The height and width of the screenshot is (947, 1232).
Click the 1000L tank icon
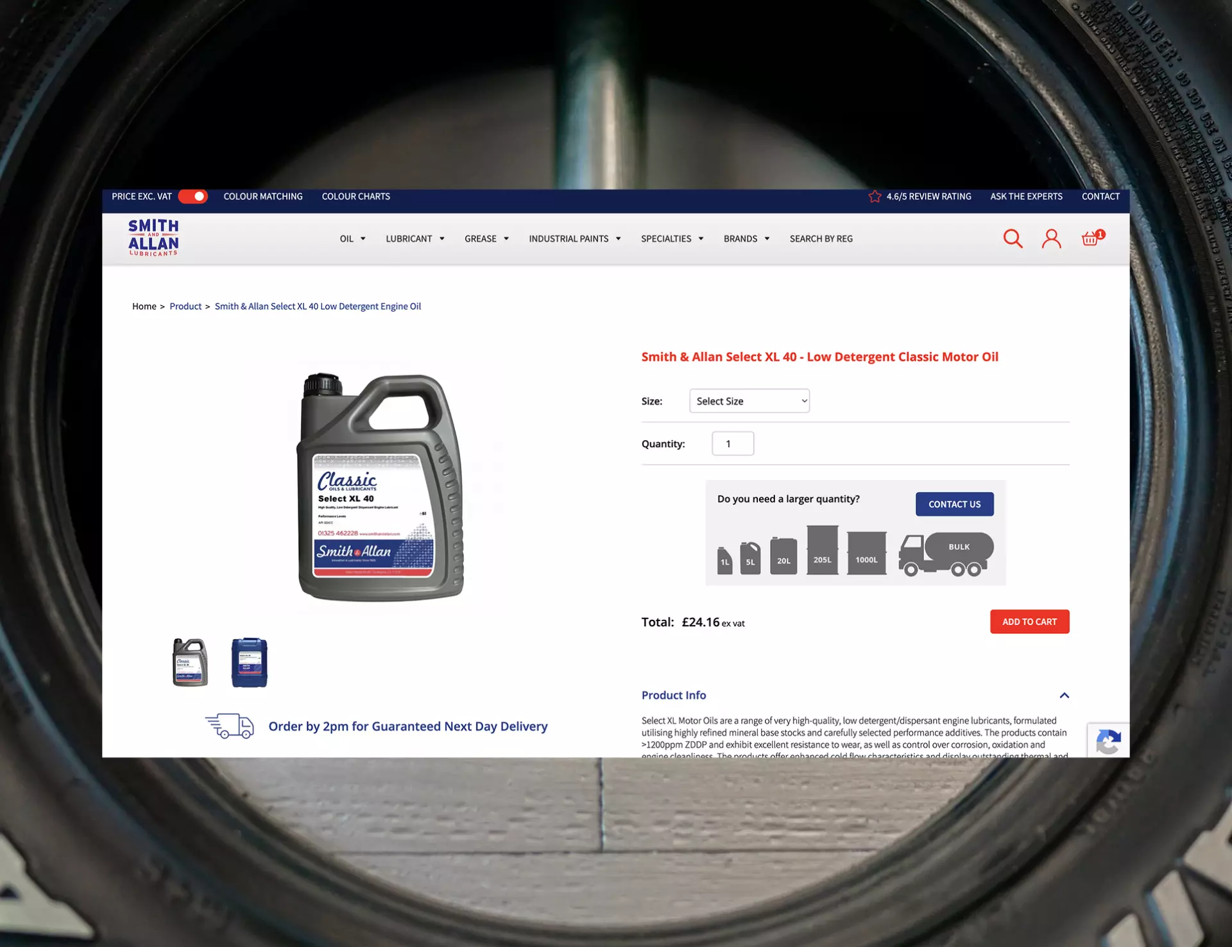(x=866, y=552)
